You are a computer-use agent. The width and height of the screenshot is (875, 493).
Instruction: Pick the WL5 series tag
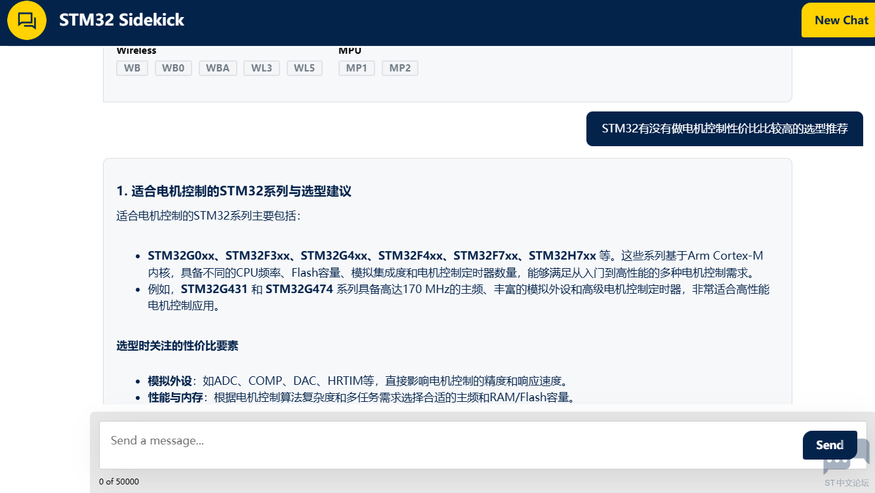[x=304, y=68]
